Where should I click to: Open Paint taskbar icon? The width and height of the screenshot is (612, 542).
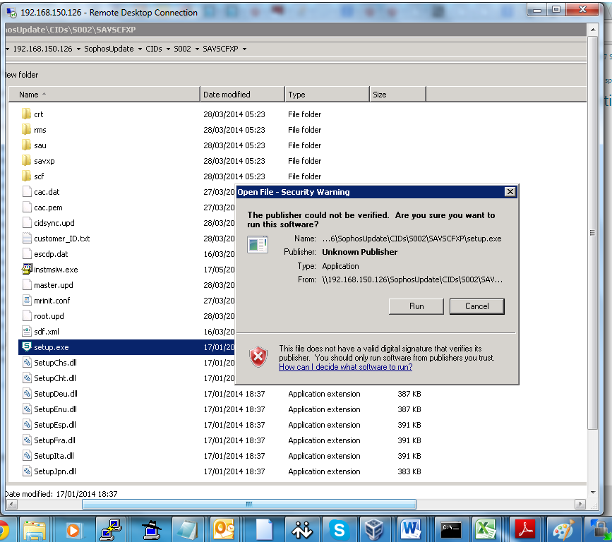(x=563, y=530)
